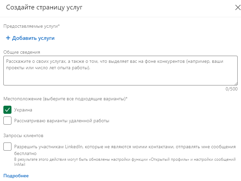Click the green checkmark in Украина box
The width and height of the screenshot is (241, 181).
coord(7,110)
